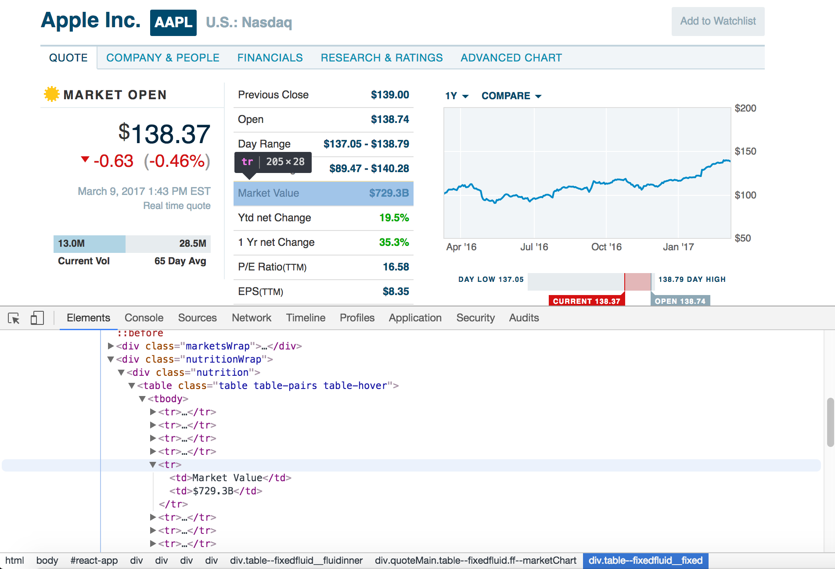The height and width of the screenshot is (569, 835).
Task: Click the OPEN 138.74 marker
Action: click(680, 301)
